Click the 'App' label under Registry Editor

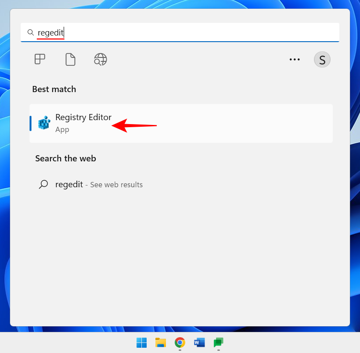click(x=61, y=129)
